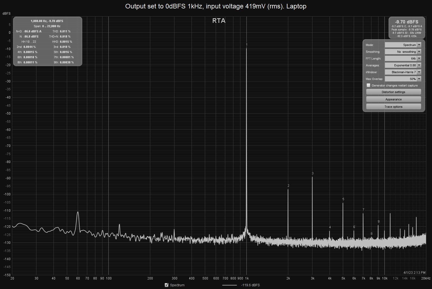432x289 pixels.
Task: Click the 7th harmonic 0.00081 % value
Action: 67,57
